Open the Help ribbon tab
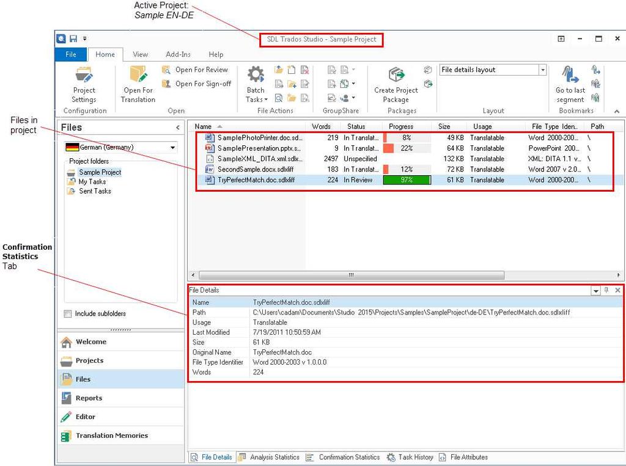Image resolution: width=626 pixels, height=466 pixels. [216, 54]
